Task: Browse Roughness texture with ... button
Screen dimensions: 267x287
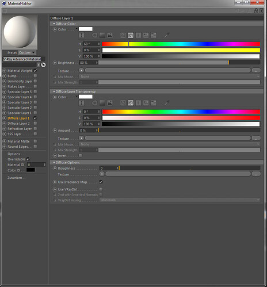Action: (256, 174)
